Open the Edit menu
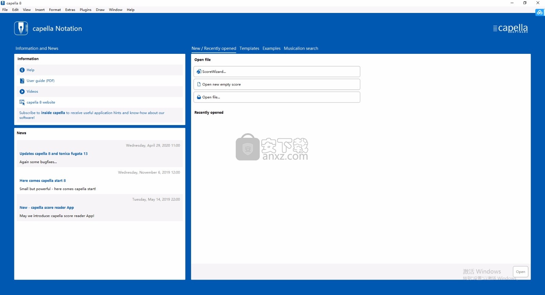Viewport: 545px width, 295px height. click(x=15, y=10)
